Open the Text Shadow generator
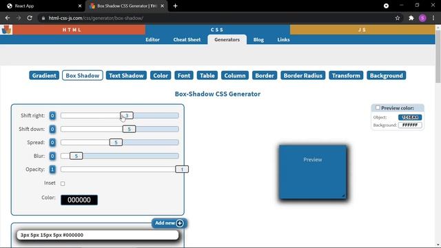 tap(126, 75)
